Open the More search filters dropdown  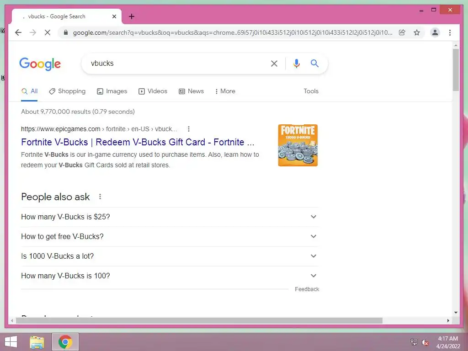click(x=225, y=91)
